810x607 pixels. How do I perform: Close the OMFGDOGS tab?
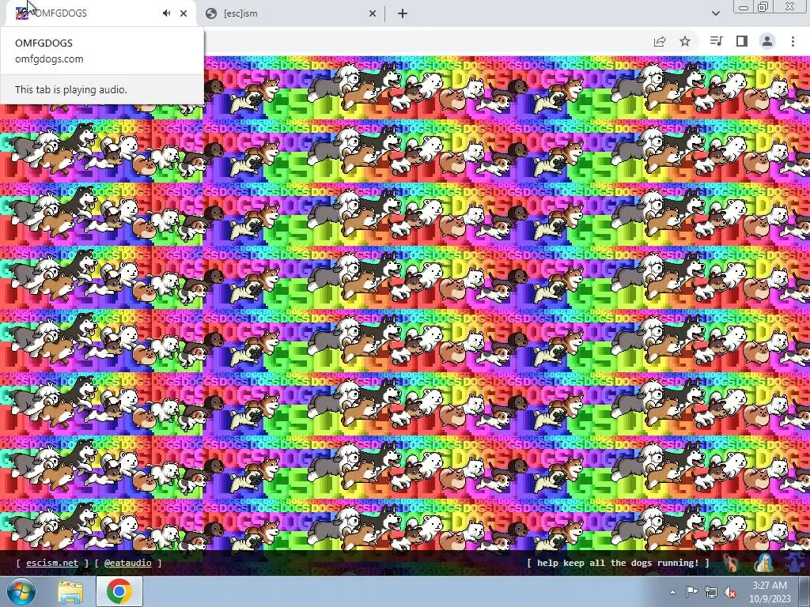pyautogui.click(x=184, y=13)
